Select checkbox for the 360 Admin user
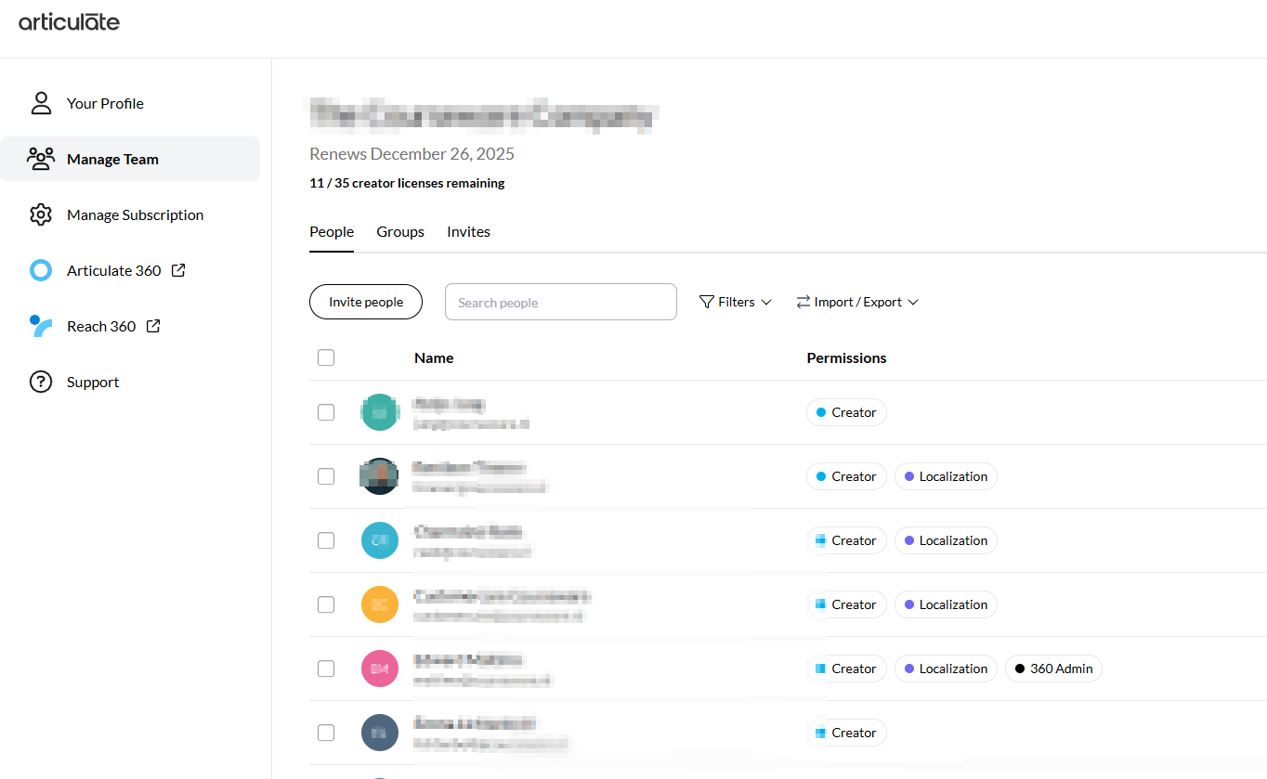Image resolution: width=1267 pixels, height=779 pixels. click(326, 669)
